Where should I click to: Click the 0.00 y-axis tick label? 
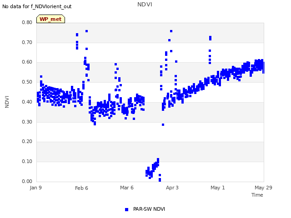point(27,182)
